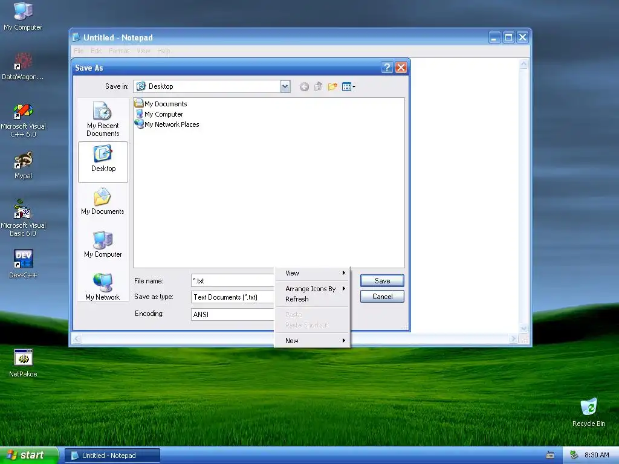Choose My Documents in the places bar

pos(103,201)
